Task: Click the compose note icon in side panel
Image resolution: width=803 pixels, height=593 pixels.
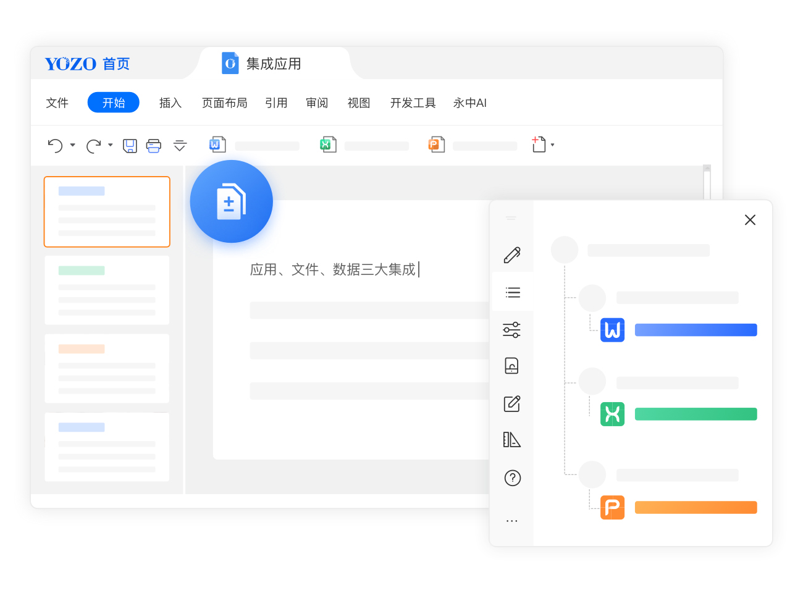Action: coord(512,403)
